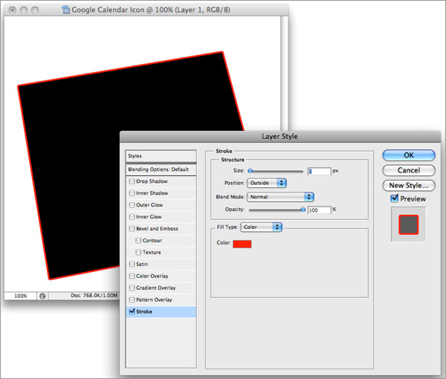Click the document icon in title bar
Image resolution: width=446 pixels, height=379 pixels.
pos(65,10)
